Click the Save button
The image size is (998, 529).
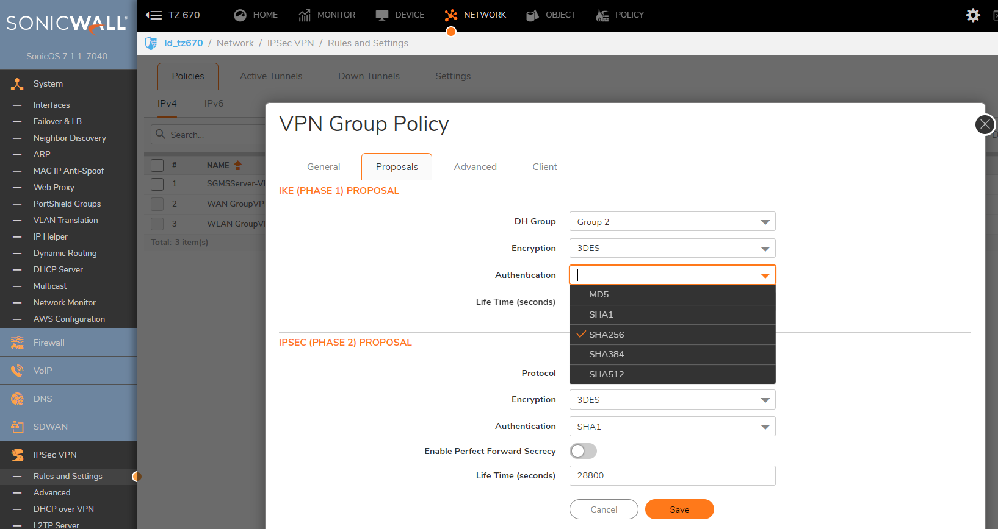[679, 509]
